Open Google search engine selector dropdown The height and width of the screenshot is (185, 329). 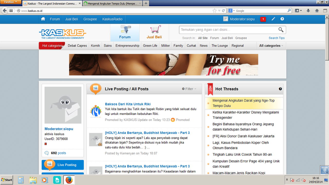[x=232, y=11]
